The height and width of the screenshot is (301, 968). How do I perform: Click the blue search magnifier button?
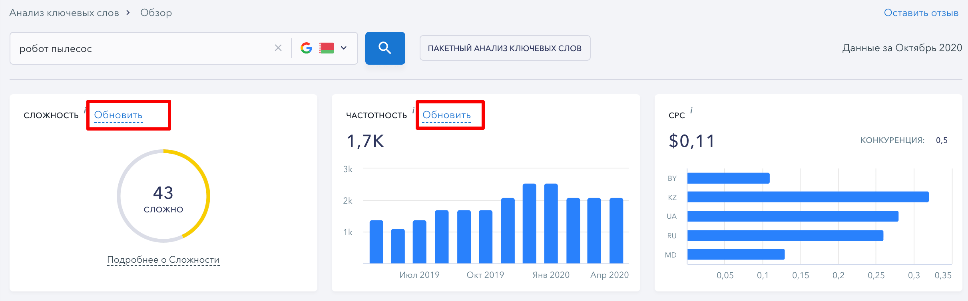click(385, 48)
